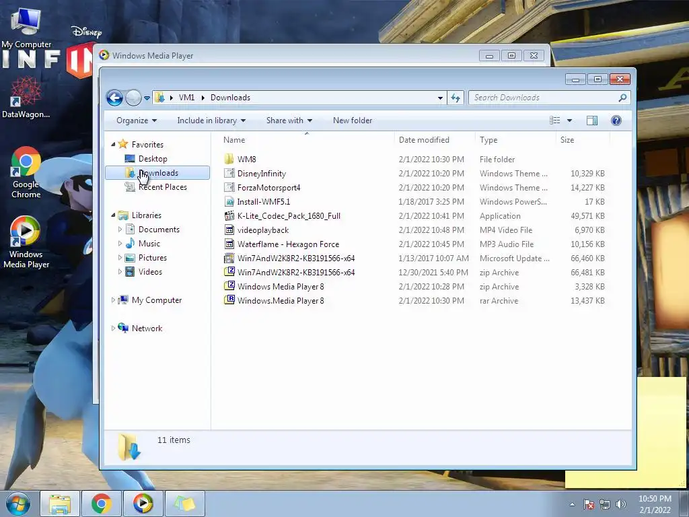This screenshot has width=689, height=517.
Task: Sort by the Size column header
Action: pos(583,140)
